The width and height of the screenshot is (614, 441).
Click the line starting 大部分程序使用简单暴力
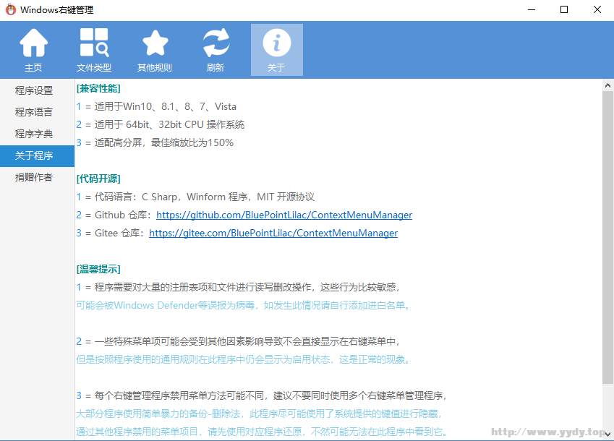pos(260,414)
